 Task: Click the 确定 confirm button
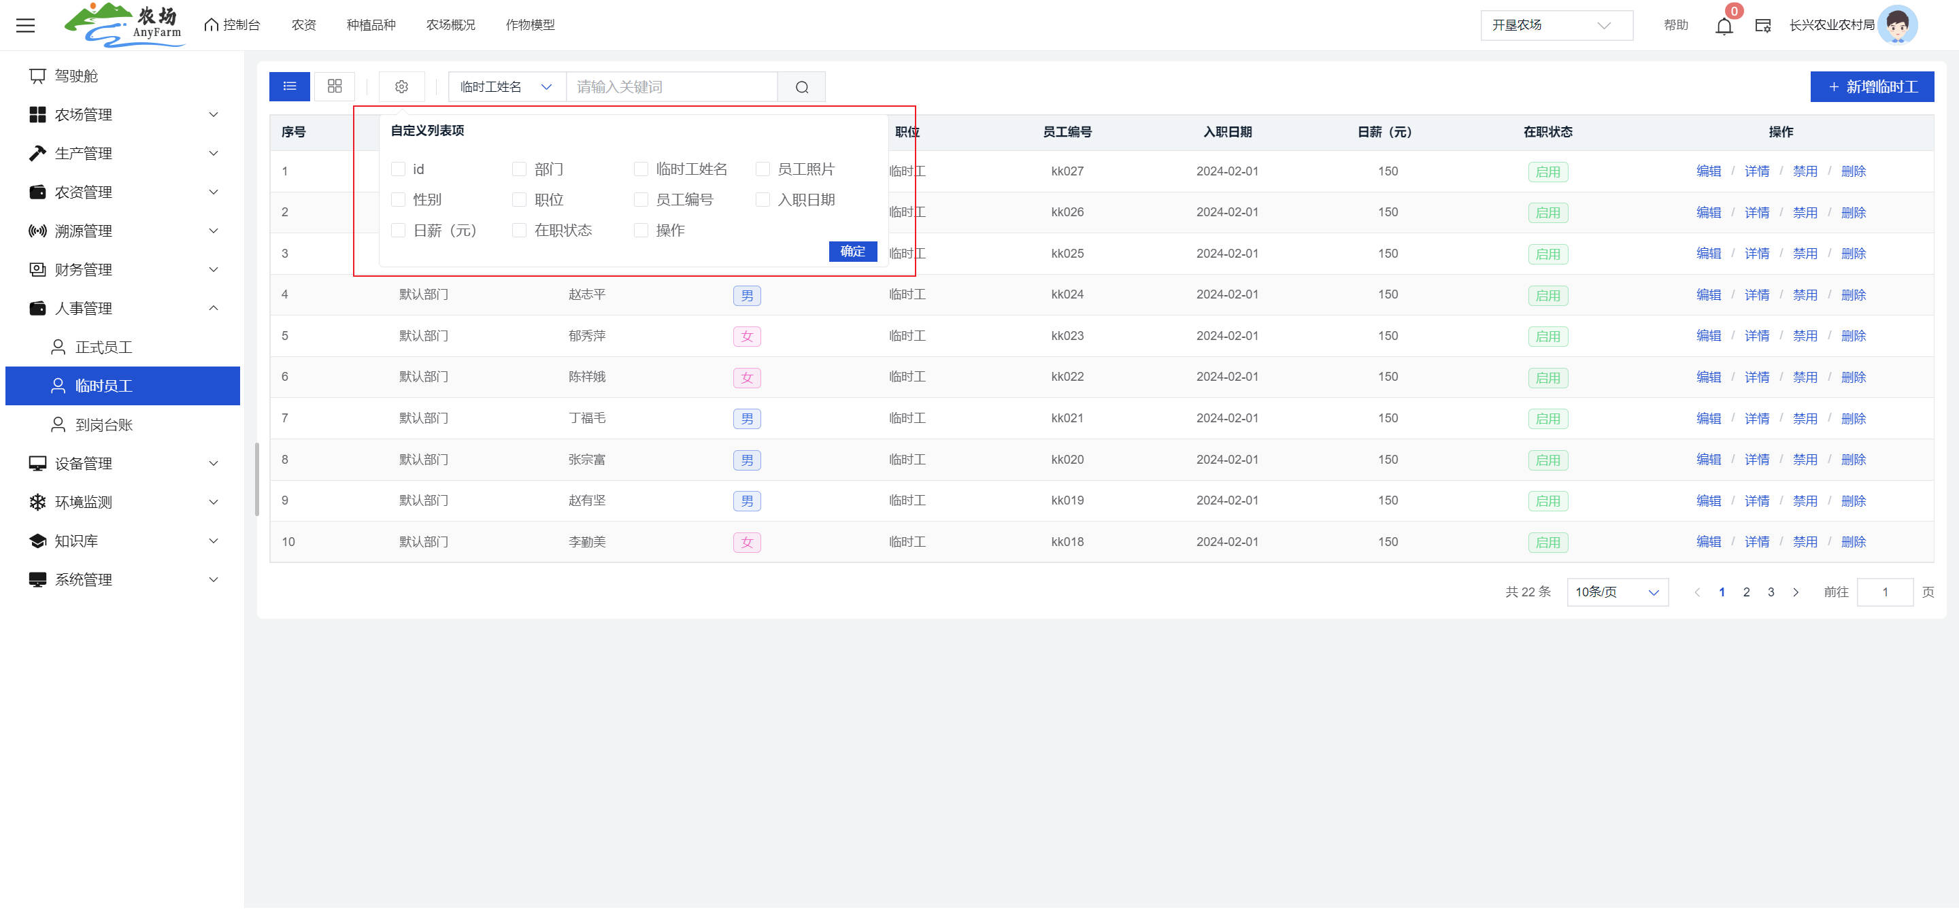point(852,252)
